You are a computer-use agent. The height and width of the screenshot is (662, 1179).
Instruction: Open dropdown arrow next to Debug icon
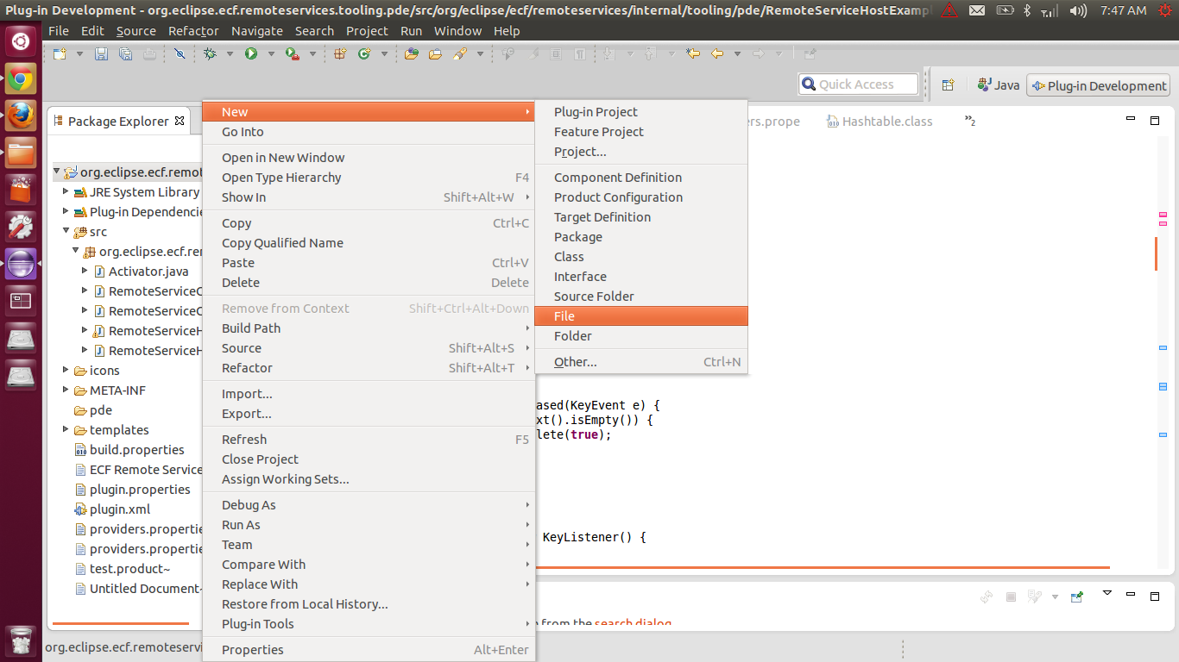(x=230, y=53)
